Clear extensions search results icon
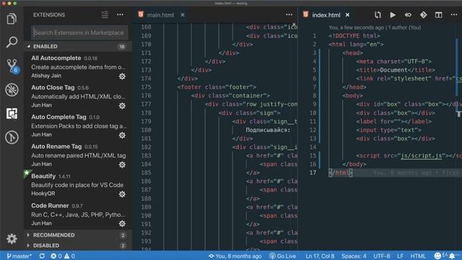The width and height of the screenshot is (462, 260). pos(105,14)
